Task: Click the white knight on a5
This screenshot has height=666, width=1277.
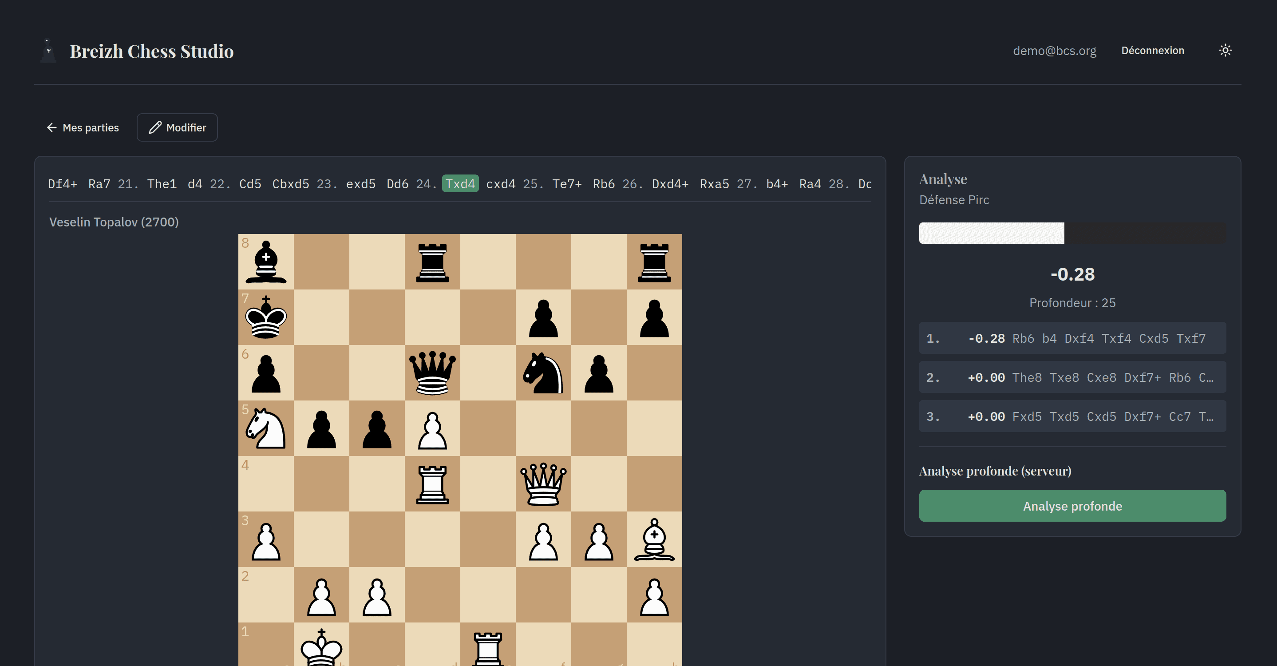Action: (x=266, y=428)
